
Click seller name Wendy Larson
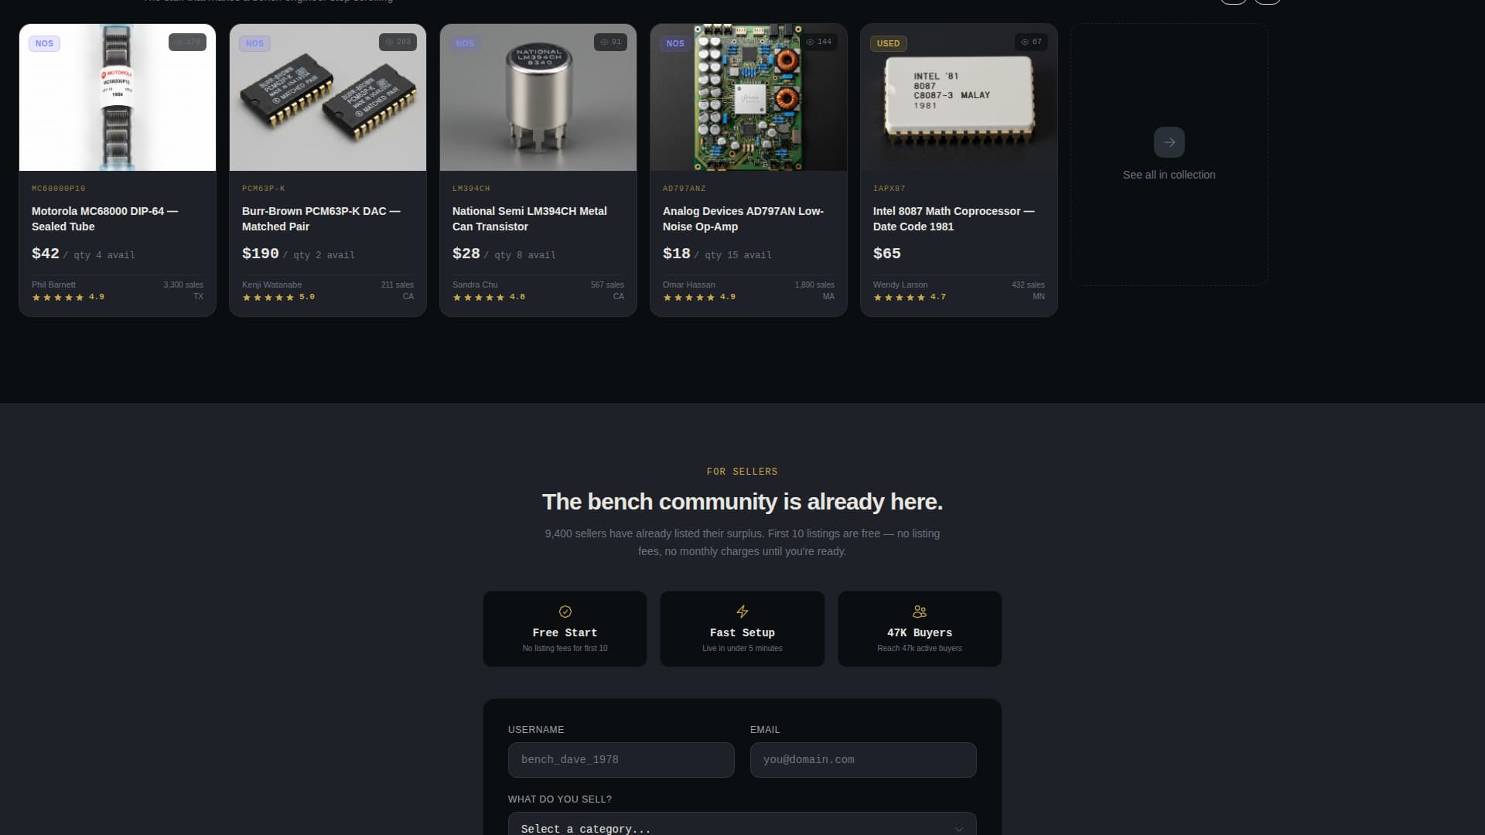tap(900, 285)
